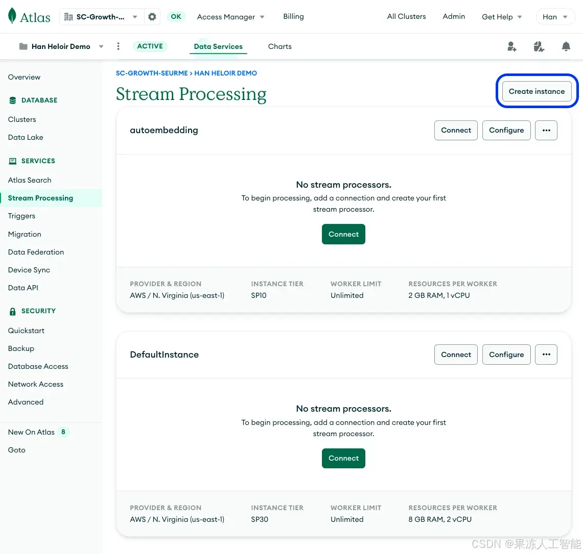
Task: Click Create instance button
Action: (537, 91)
